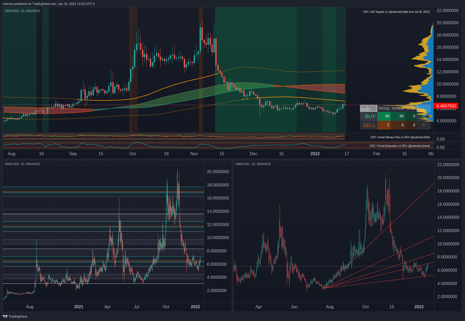Click the 2.0000000 price label on the bottom-left chart
The image size is (465, 321).
click(x=217, y=291)
